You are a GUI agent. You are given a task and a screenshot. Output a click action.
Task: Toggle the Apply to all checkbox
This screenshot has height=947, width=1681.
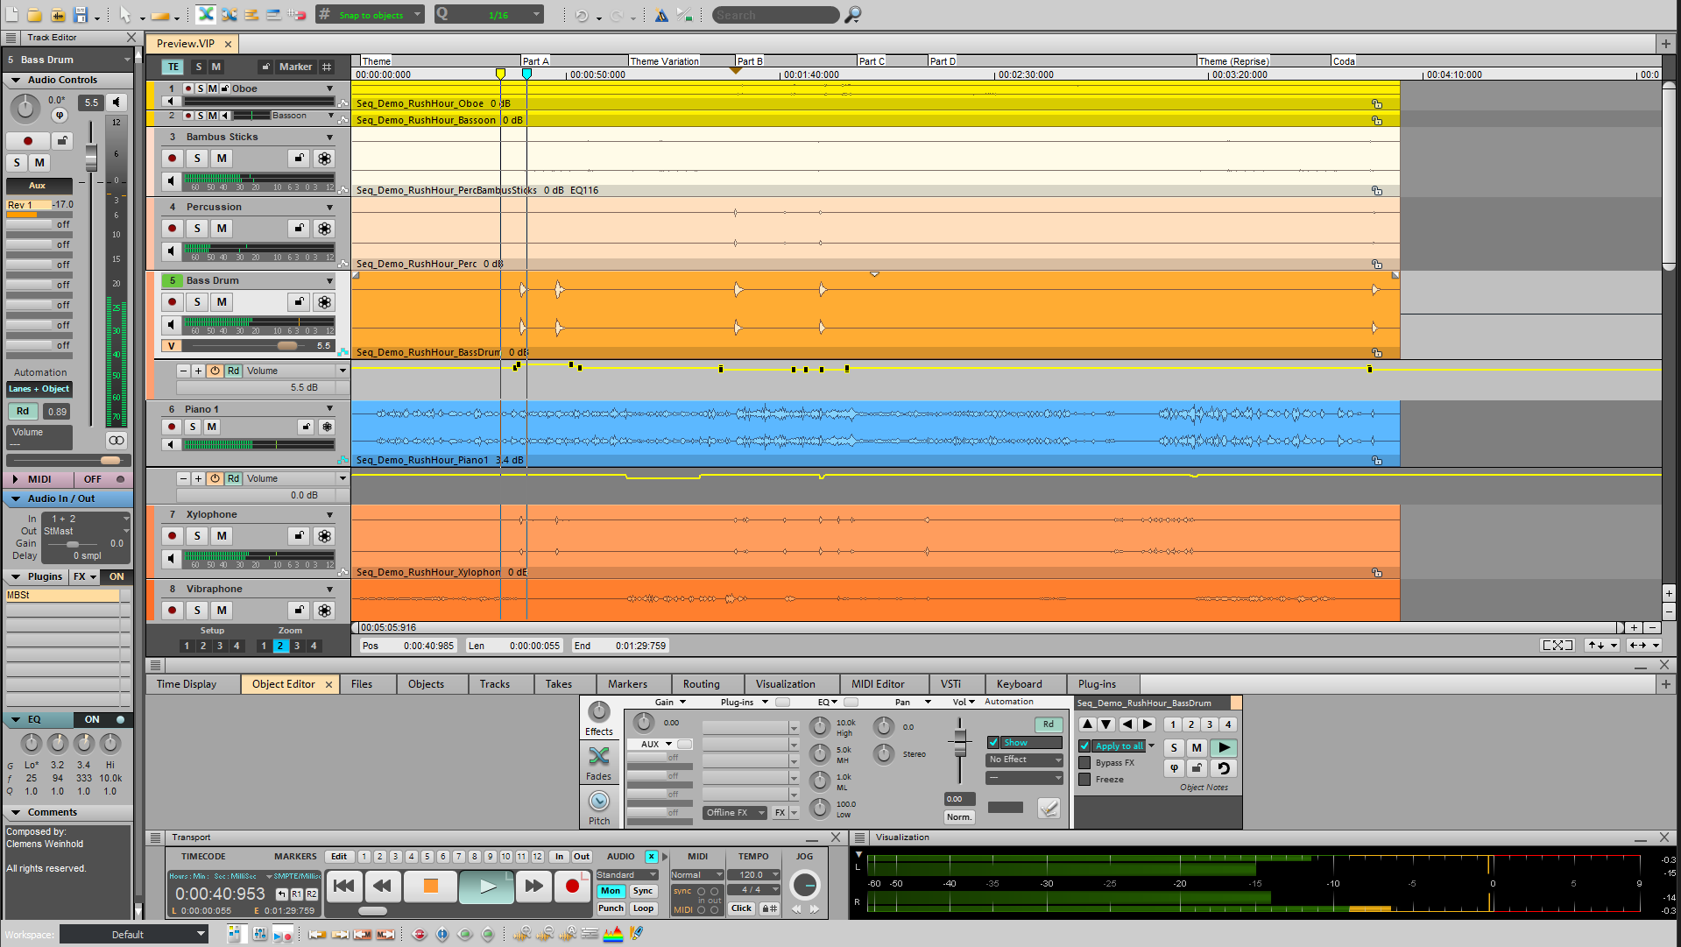click(x=1084, y=746)
